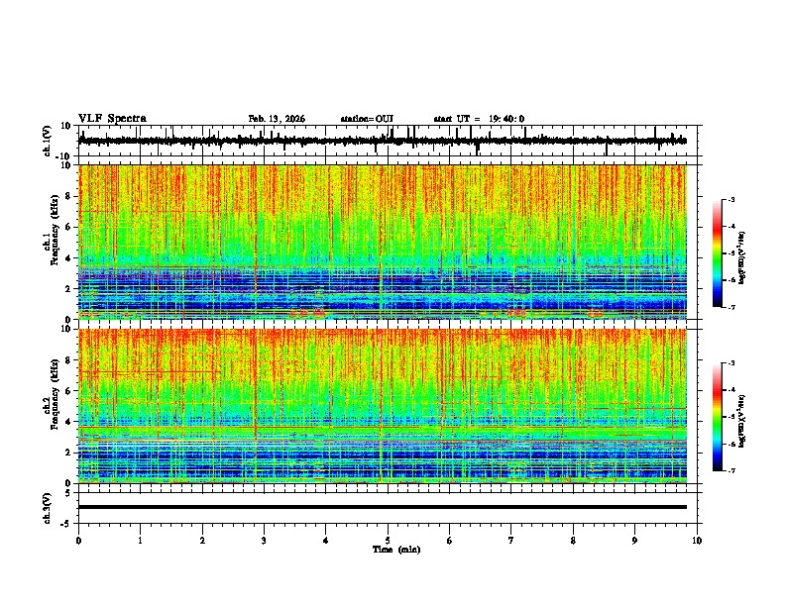Click inside the ch.1 spectrogram panel
The image size is (785, 606).
point(383,242)
